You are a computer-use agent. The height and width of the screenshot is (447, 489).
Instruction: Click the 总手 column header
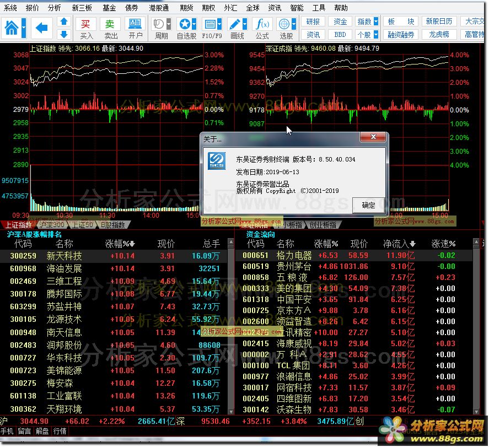click(212, 244)
